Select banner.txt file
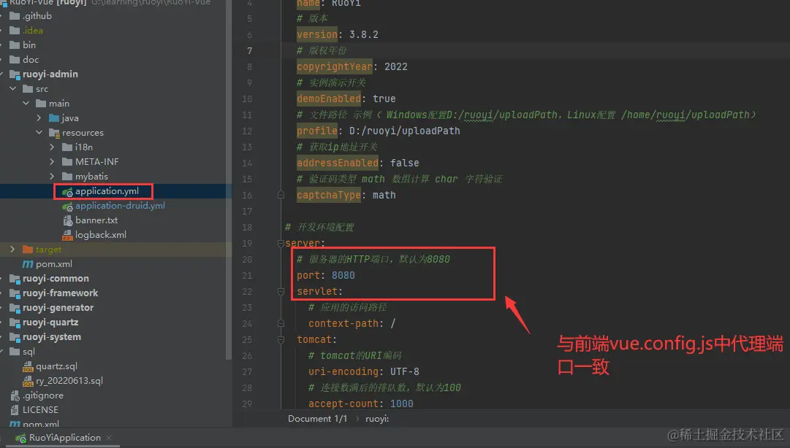The height and width of the screenshot is (448, 790). tap(96, 220)
